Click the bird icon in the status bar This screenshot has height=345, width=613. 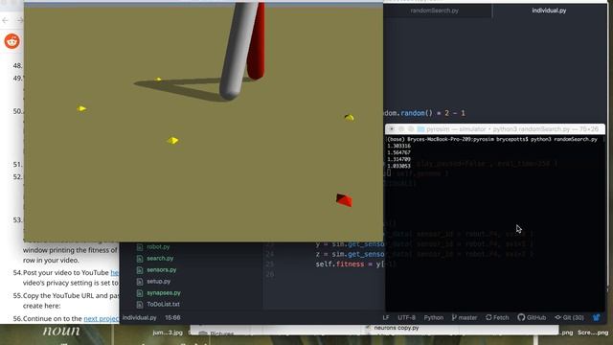pyautogui.click(x=596, y=317)
